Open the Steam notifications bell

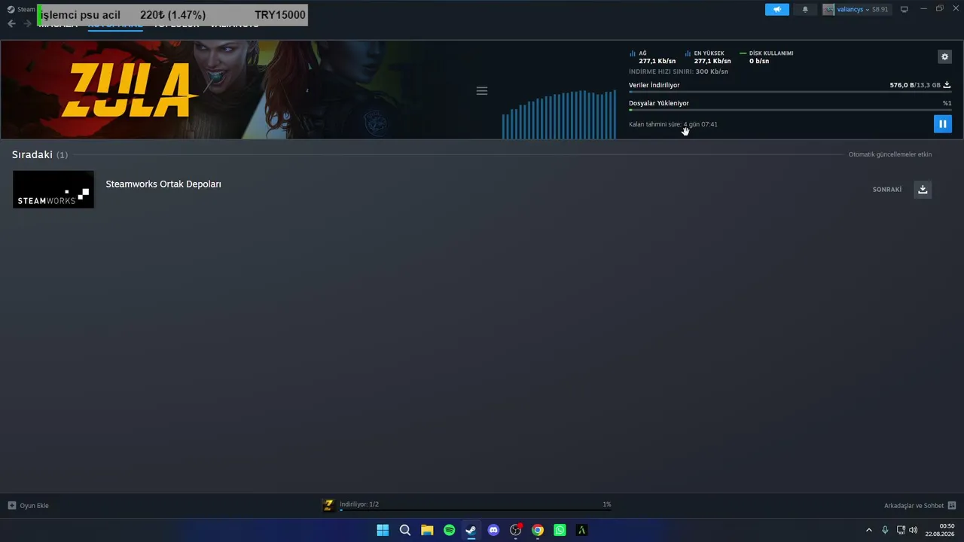805,9
